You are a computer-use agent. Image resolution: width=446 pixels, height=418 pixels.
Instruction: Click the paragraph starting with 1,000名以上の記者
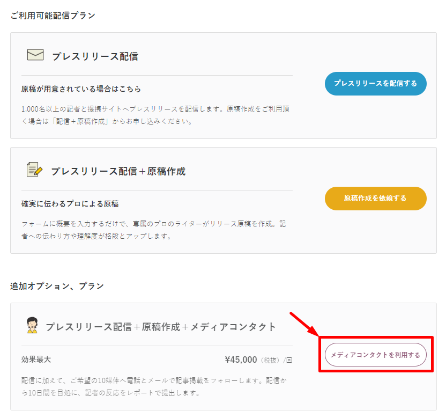(155, 115)
